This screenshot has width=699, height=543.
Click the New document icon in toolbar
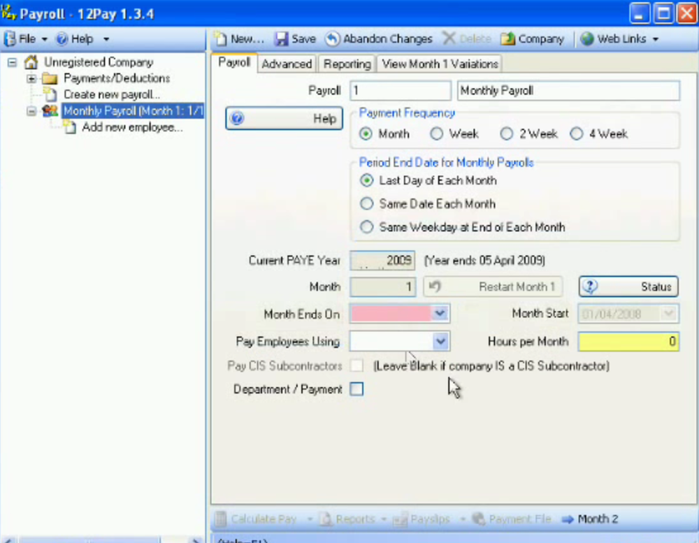220,39
